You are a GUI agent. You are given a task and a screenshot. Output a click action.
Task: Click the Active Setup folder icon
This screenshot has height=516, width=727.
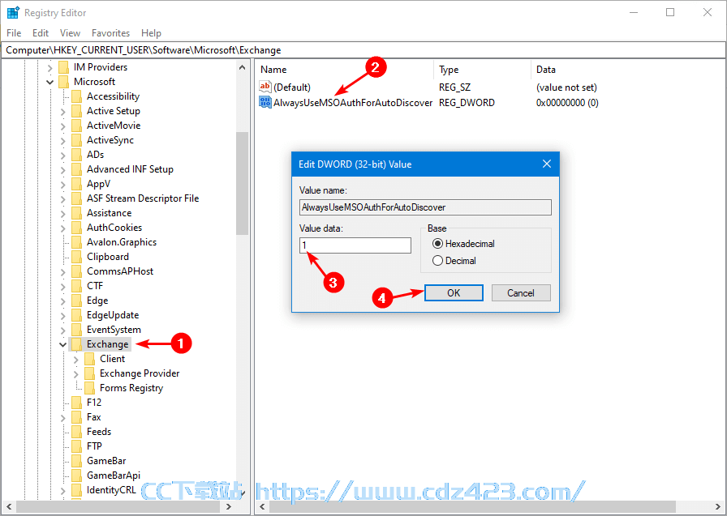pyautogui.click(x=77, y=111)
